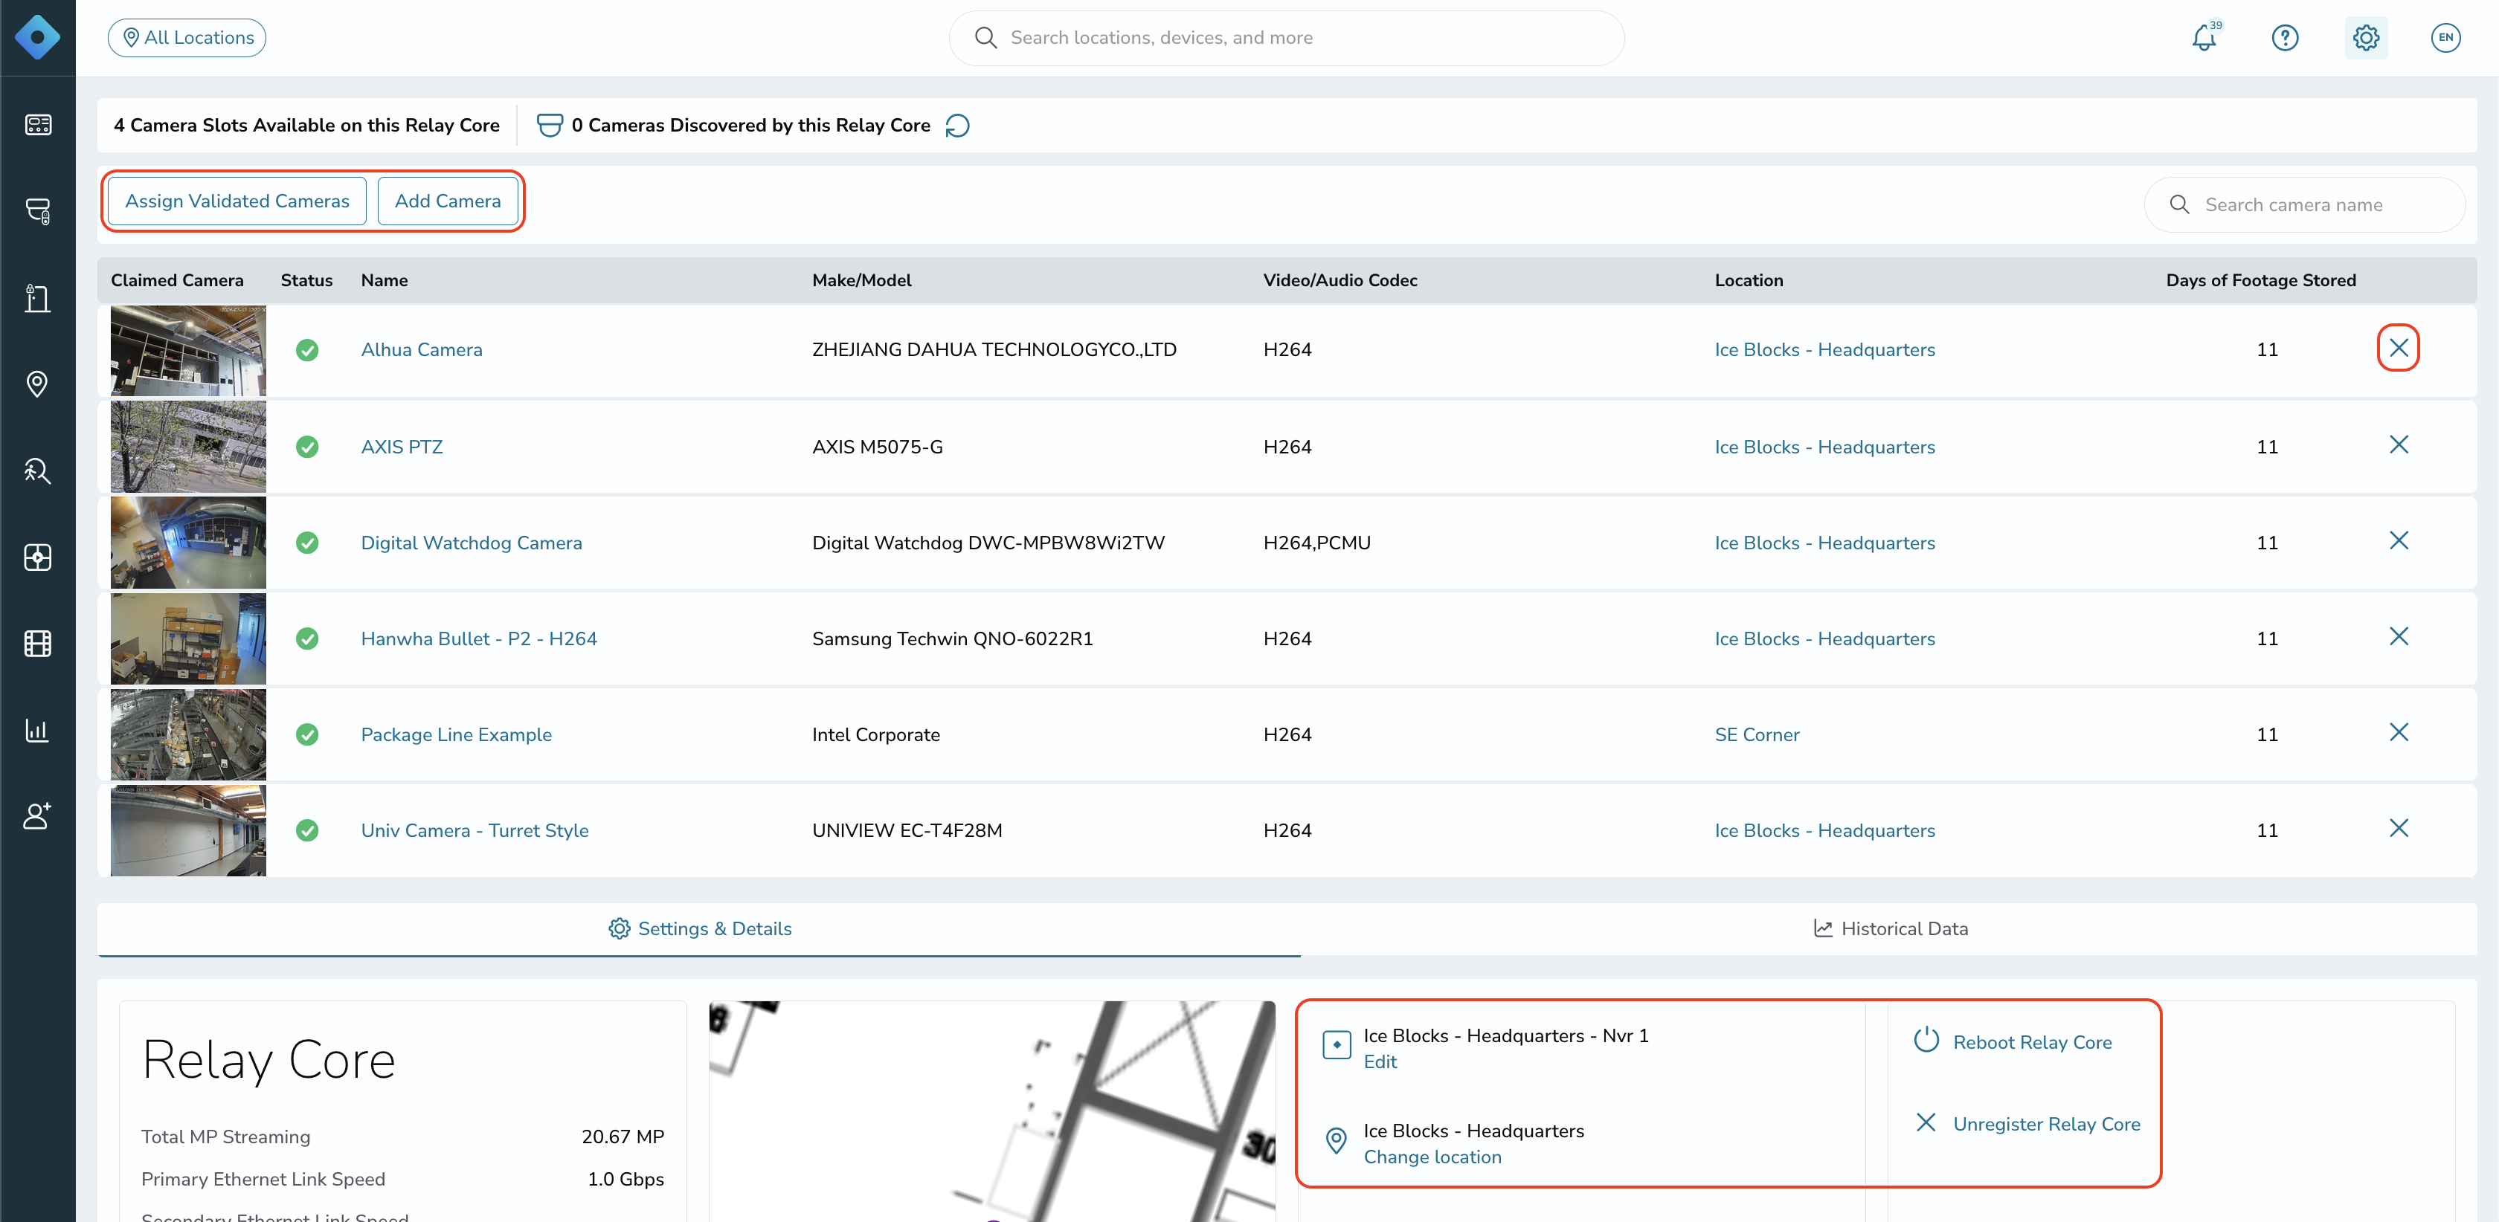Open the help question mark icon
The height and width of the screenshot is (1222, 2499).
click(x=2285, y=38)
